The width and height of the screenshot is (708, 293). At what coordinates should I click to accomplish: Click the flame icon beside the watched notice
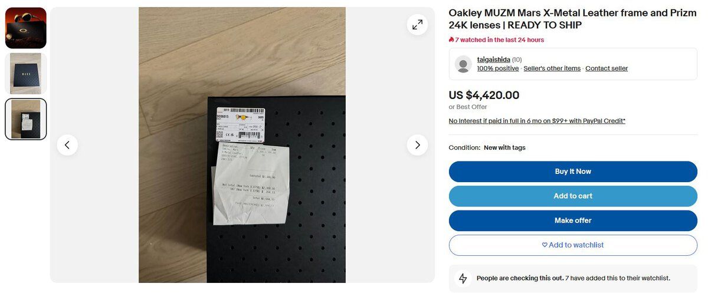click(x=451, y=40)
